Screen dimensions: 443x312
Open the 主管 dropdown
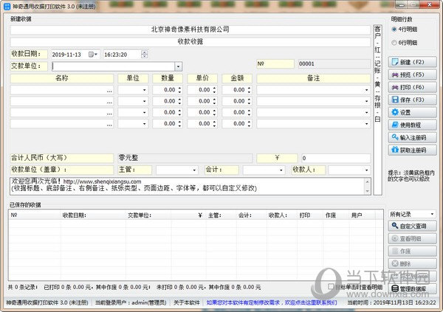(194, 170)
